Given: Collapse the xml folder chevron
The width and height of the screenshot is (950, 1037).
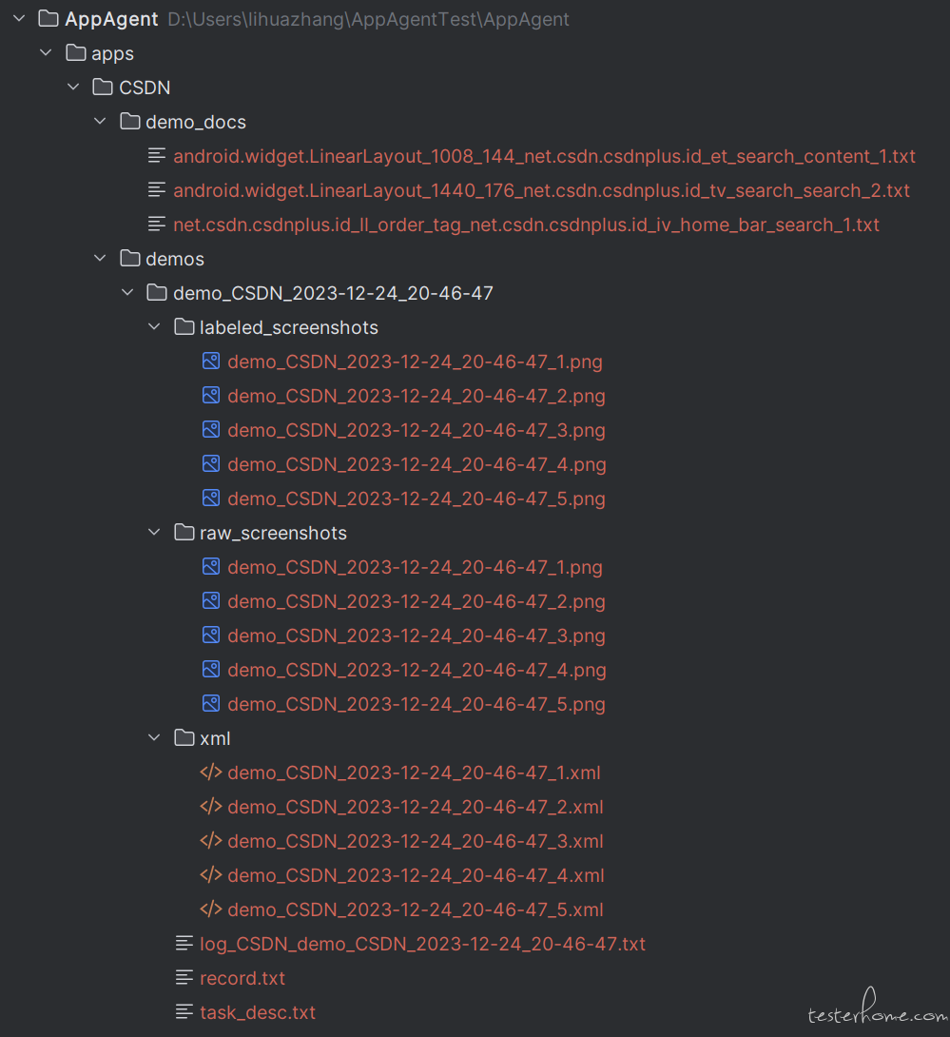Looking at the screenshot, I should 154,737.
